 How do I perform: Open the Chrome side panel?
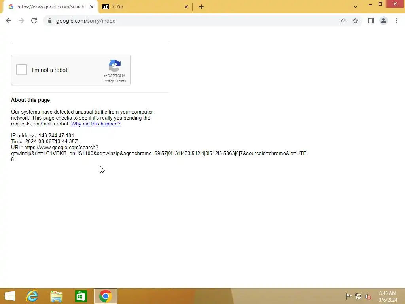(371, 21)
